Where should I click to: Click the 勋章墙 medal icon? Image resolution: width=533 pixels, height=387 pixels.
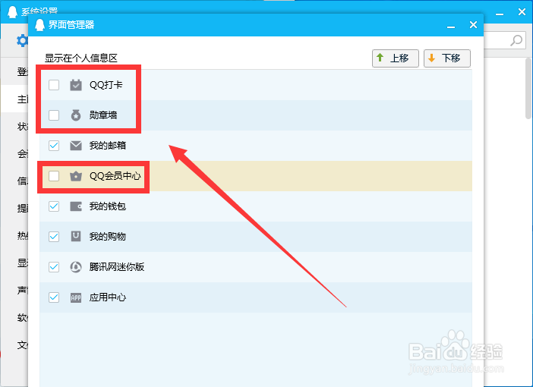click(x=76, y=115)
